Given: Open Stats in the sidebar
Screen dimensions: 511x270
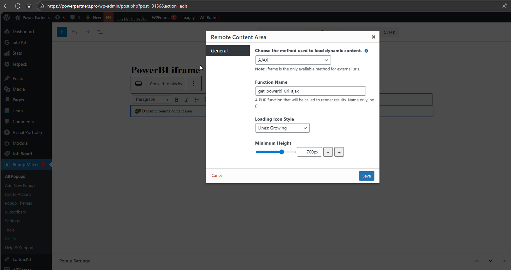Looking at the screenshot, I should point(26,53).
